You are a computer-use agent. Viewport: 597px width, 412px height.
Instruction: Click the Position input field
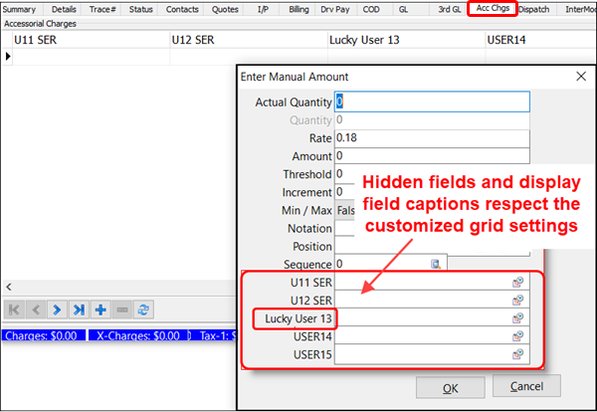[x=432, y=246]
